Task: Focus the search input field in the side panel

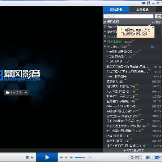Action: (x=128, y=16)
